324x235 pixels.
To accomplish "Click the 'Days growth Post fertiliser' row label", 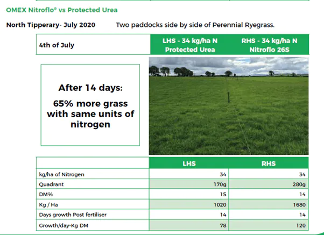I will pyautogui.click(x=73, y=215).
